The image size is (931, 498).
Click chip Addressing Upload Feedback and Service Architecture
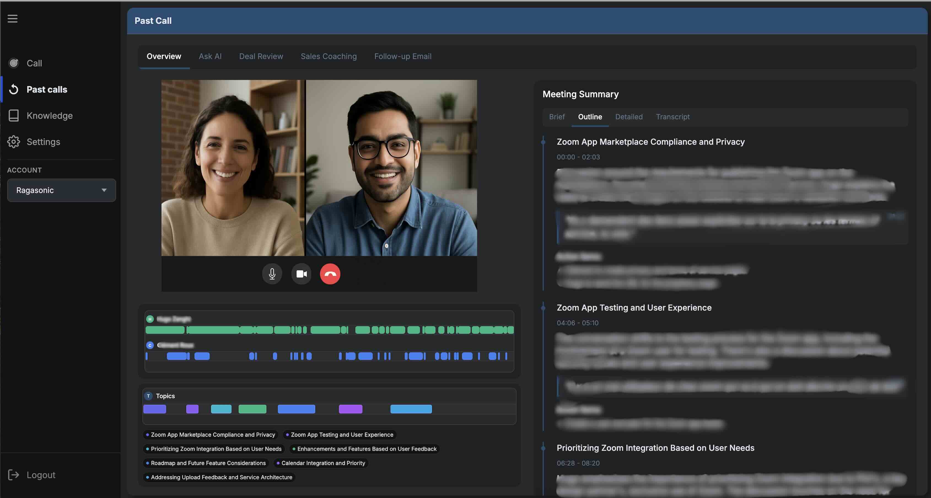(219, 477)
